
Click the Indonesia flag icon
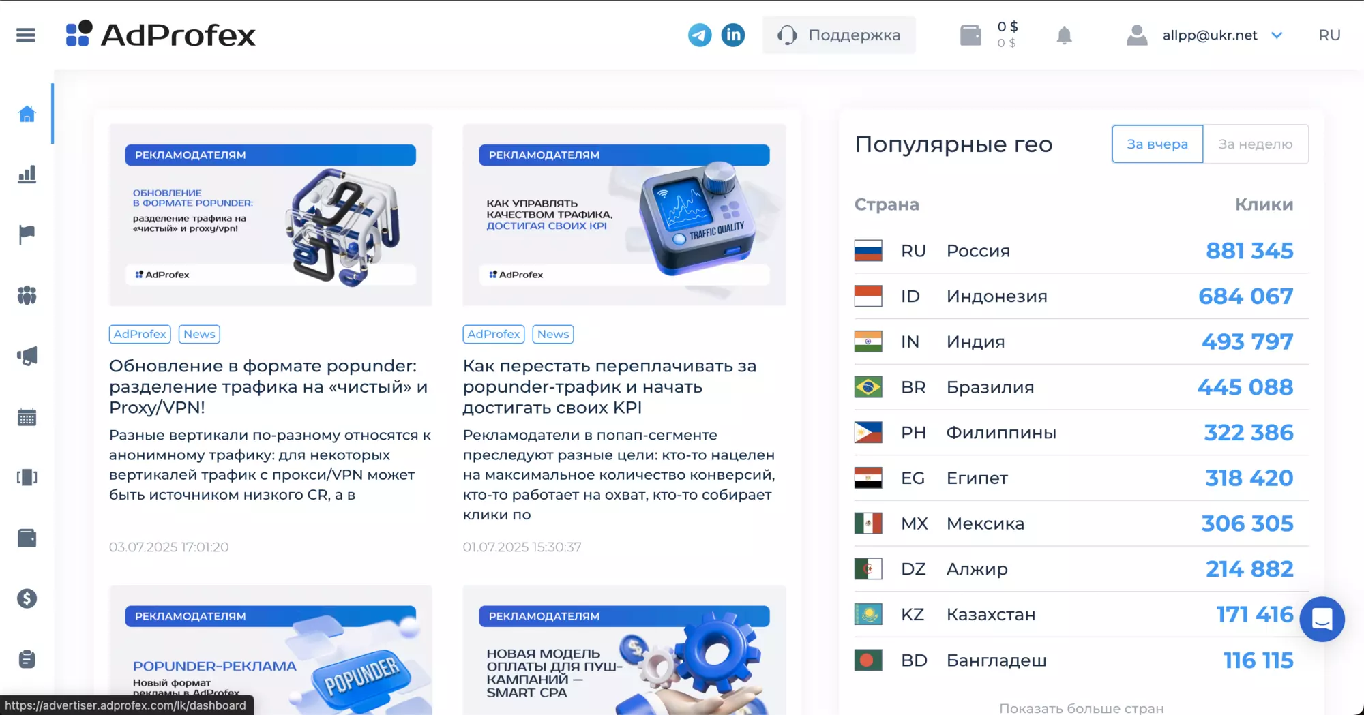point(868,296)
